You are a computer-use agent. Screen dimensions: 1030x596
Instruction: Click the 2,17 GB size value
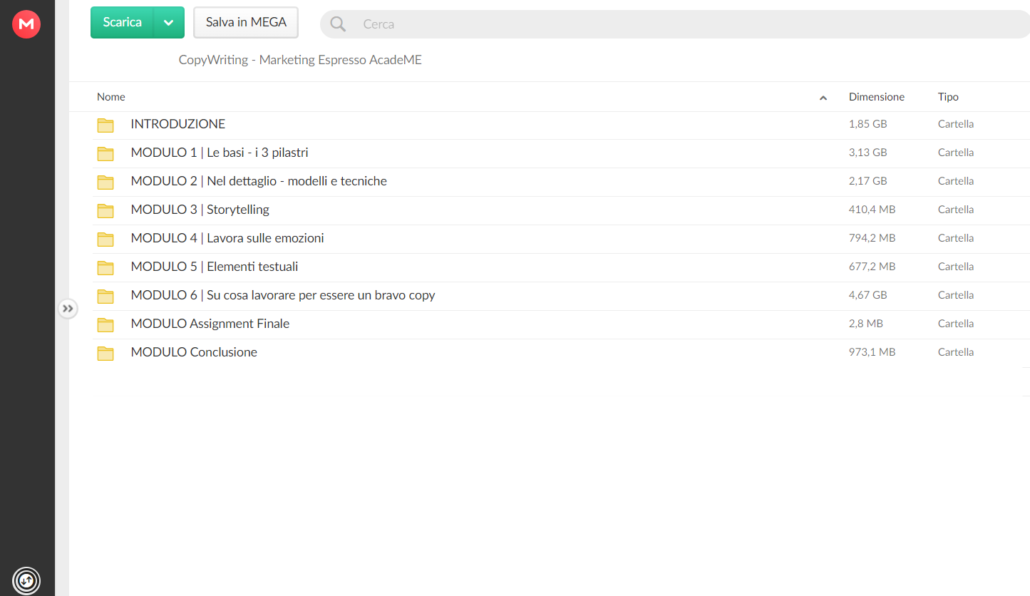click(x=867, y=181)
